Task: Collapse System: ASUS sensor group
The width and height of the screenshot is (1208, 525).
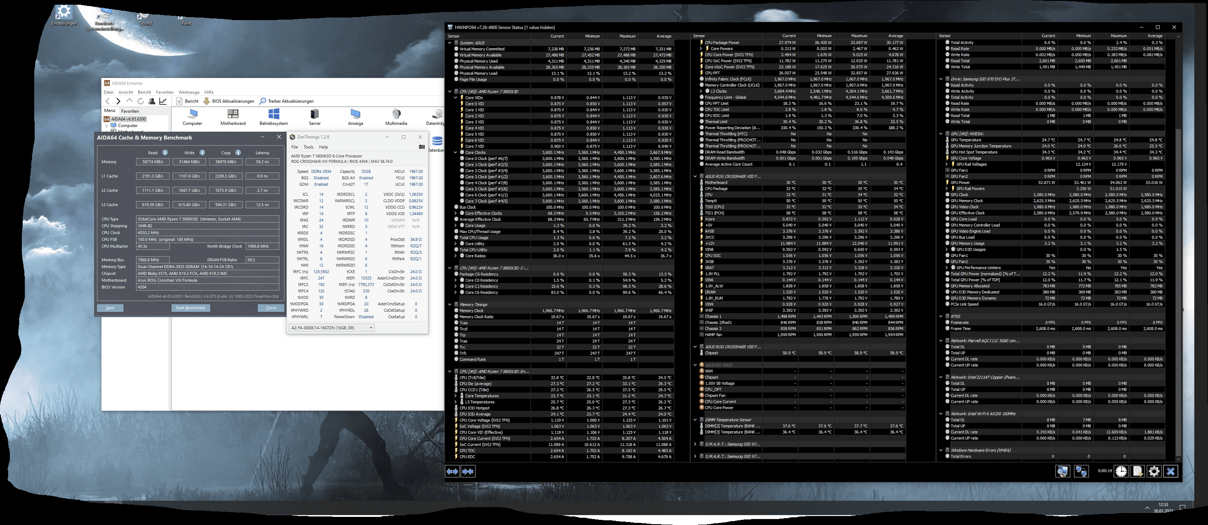Action: [450, 43]
